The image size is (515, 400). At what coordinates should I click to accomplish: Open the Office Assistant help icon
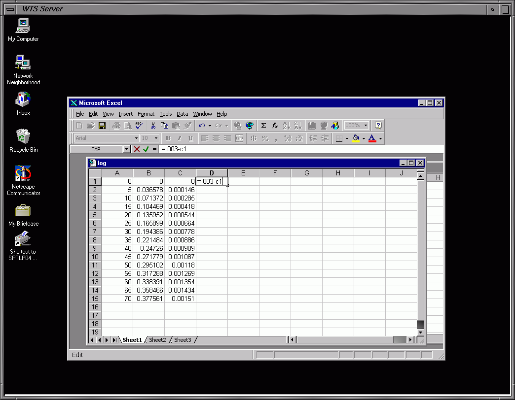[x=378, y=126]
